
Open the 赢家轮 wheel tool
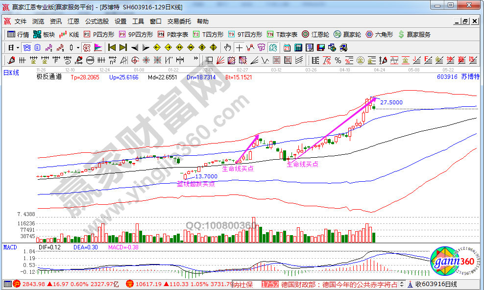(x=347, y=35)
